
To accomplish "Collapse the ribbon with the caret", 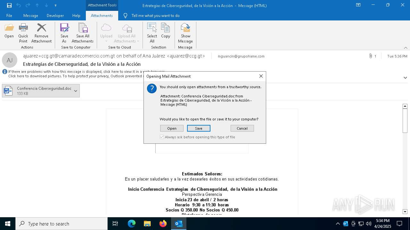I will [x=406, y=48].
